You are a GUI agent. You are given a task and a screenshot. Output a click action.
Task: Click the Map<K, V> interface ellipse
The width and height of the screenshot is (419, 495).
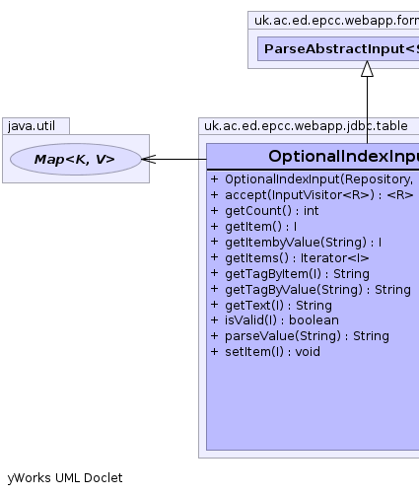(76, 159)
